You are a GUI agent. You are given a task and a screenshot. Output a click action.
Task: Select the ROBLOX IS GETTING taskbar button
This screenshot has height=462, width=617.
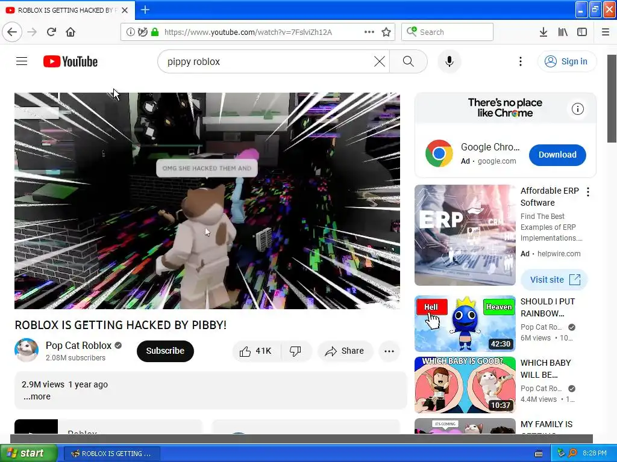(x=111, y=454)
